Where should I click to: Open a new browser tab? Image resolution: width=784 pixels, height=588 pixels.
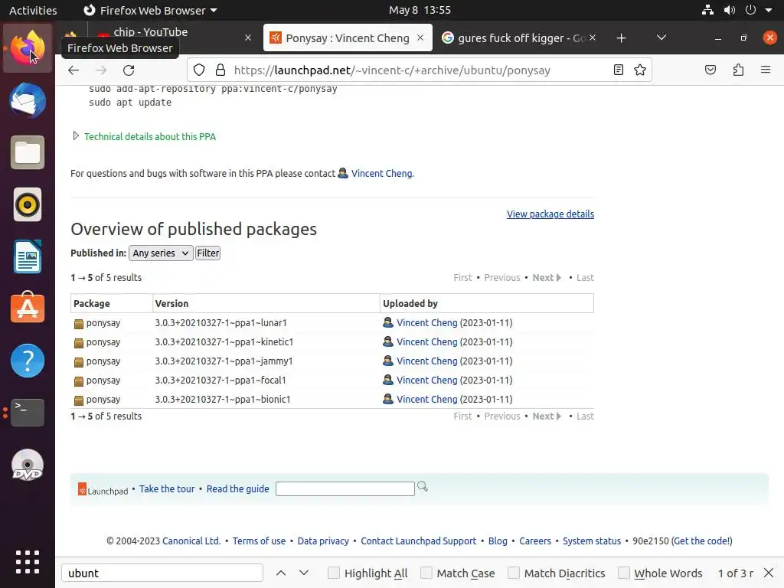tap(621, 38)
